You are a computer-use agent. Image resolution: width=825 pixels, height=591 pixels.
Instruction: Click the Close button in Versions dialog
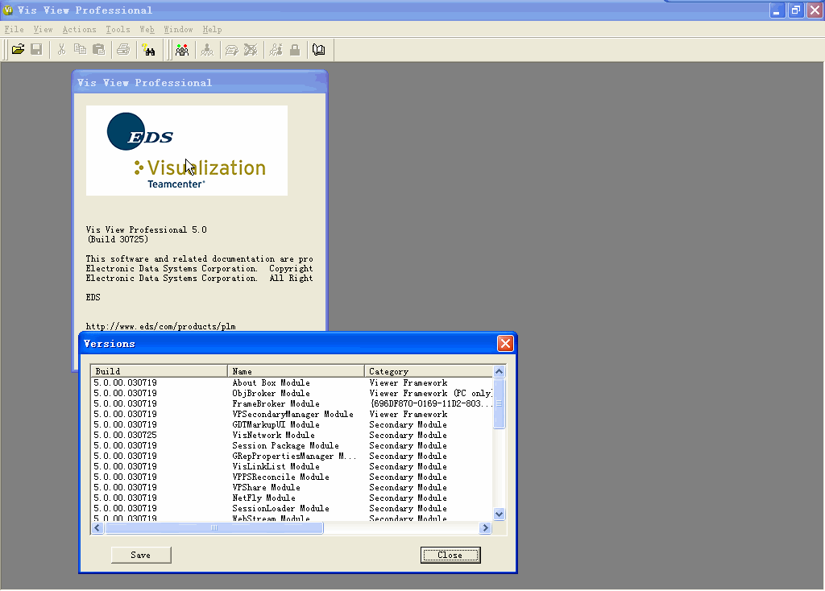450,555
